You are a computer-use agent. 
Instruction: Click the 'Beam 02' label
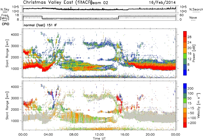pos(99,3)
